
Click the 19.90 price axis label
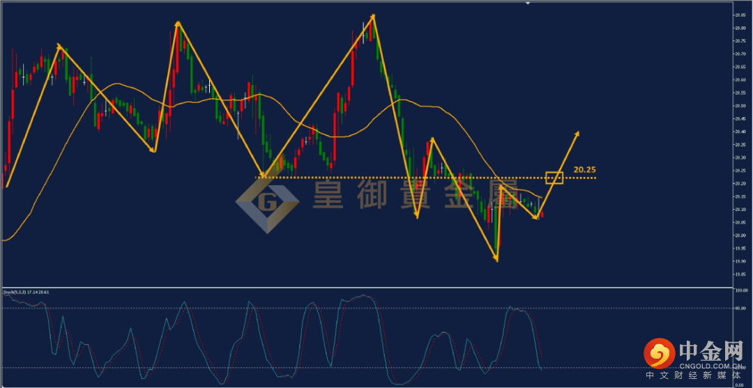pyautogui.click(x=740, y=261)
